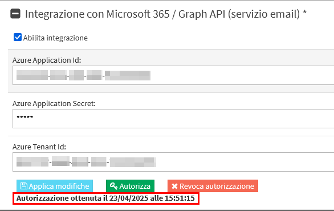The height and width of the screenshot is (211, 334).
Task: Start authorization with the Autorizza button
Action: pos(130,186)
